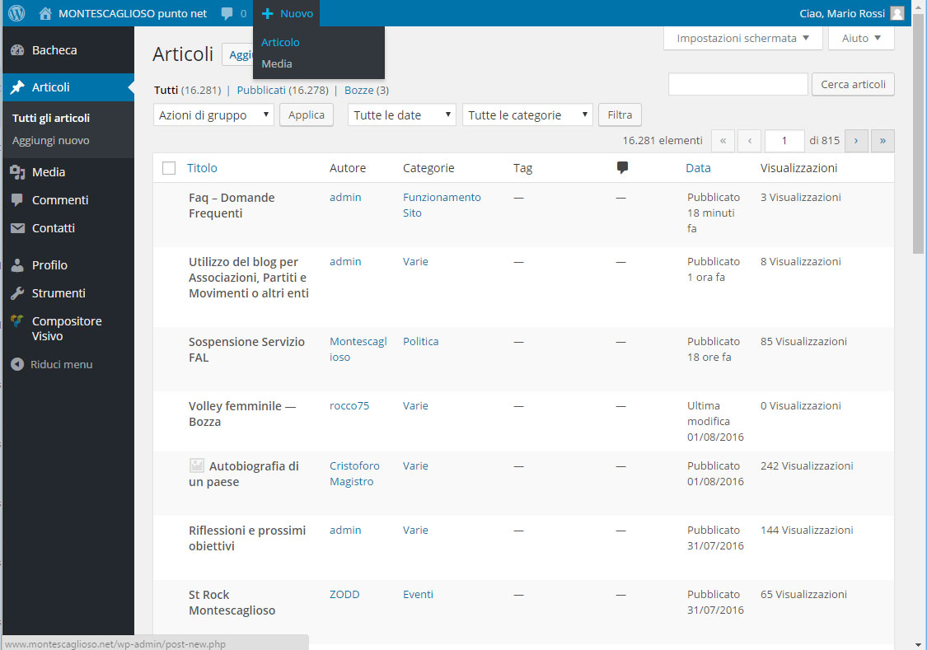Open the Azioni di gruppo dropdown
Image resolution: width=927 pixels, height=650 pixels.
tap(213, 115)
